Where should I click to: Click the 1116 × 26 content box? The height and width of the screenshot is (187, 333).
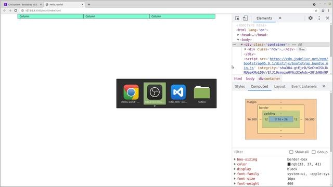pyautogui.click(x=281, y=119)
